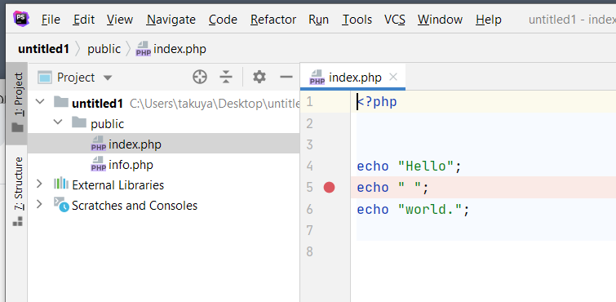This screenshot has height=302, width=616.
Task: Open the Project view dropdown arrow
Action: pyautogui.click(x=108, y=78)
